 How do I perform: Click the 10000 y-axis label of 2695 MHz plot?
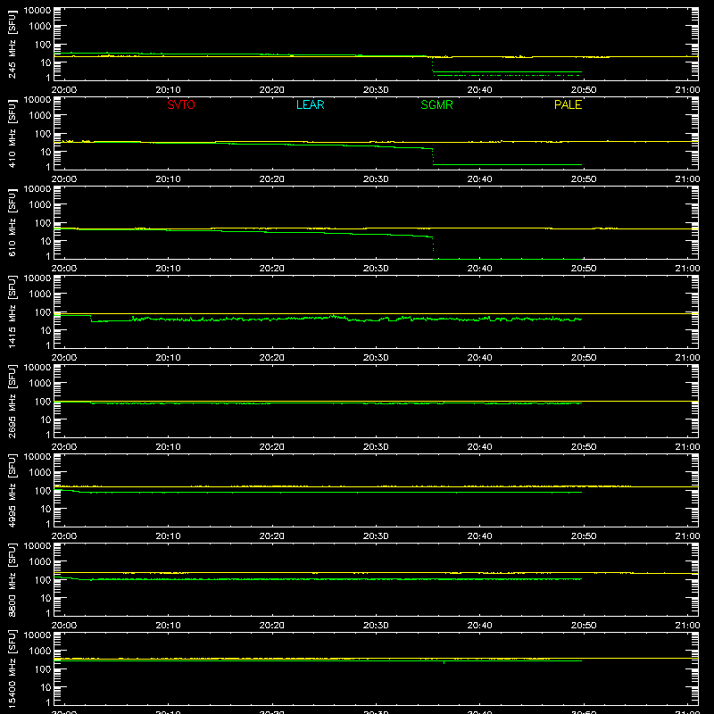[37, 368]
